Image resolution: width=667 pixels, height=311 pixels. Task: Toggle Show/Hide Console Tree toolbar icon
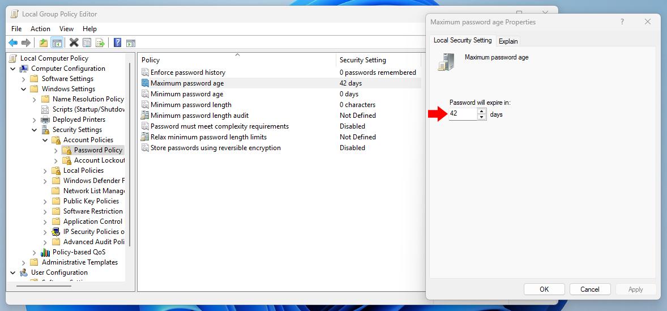(57, 42)
